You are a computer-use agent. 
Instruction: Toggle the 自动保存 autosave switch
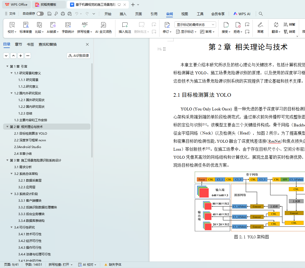[x=40, y=14]
